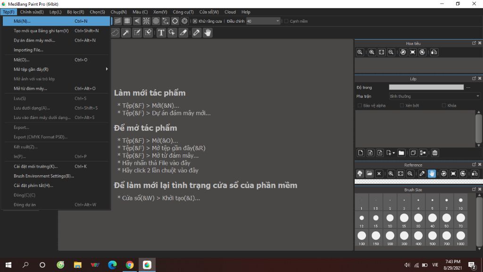Pick brush size 1000

(460, 238)
